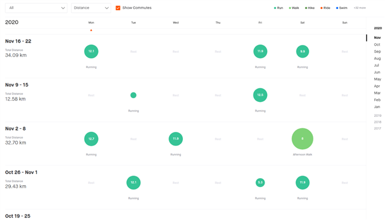
Task: Click the Fri column header
Action: click(x=260, y=23)
